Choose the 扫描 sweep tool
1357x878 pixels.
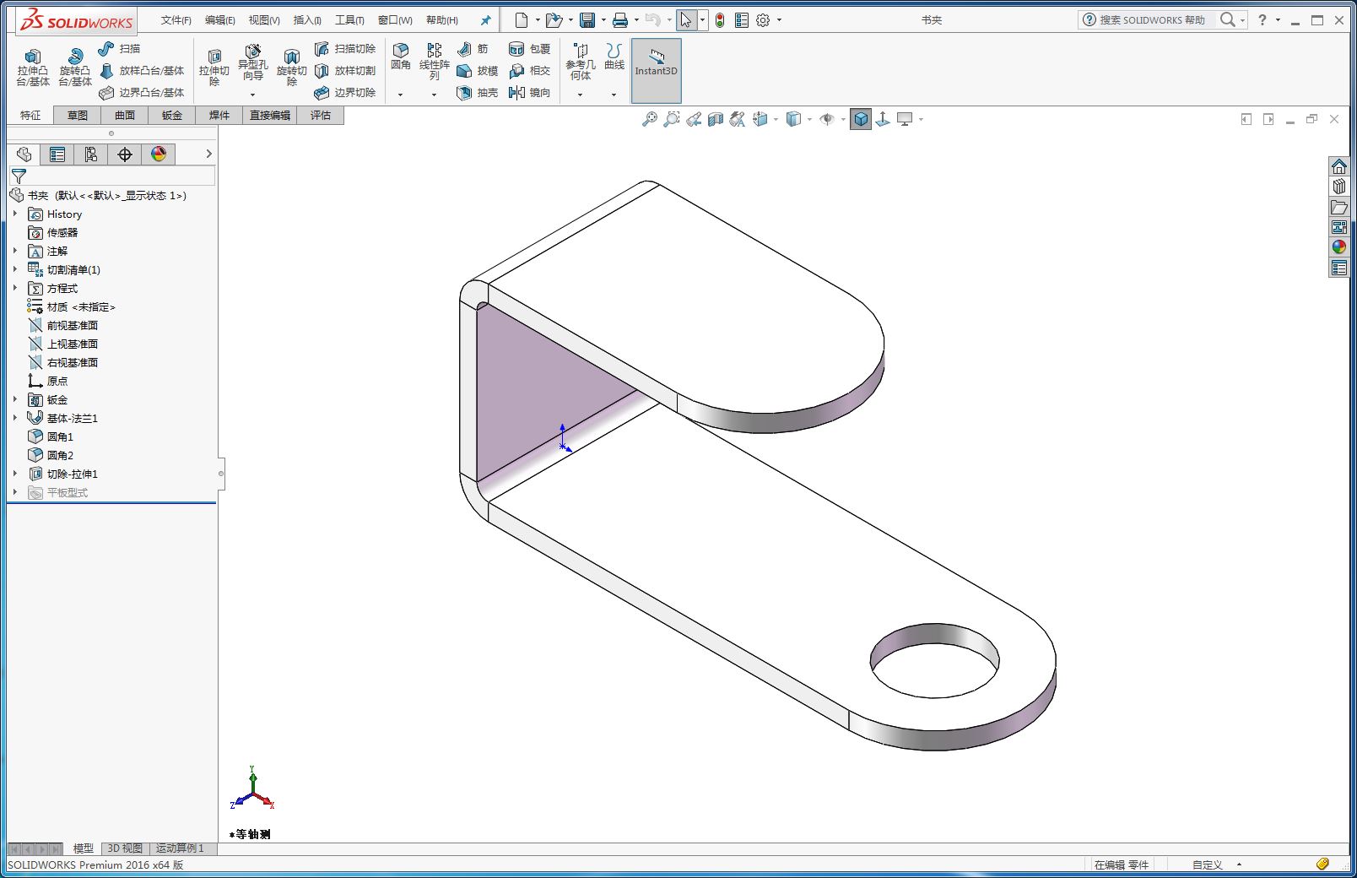pos(119,49)
